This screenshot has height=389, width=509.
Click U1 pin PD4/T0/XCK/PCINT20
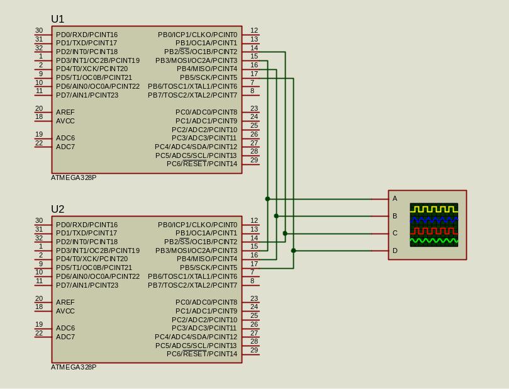tap(92, 69)
